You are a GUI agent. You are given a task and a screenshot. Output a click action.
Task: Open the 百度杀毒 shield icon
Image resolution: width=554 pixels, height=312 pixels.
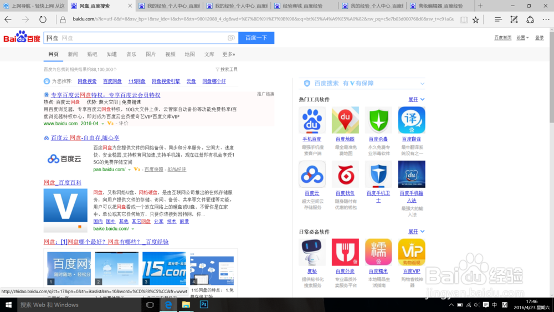(378, 120)
